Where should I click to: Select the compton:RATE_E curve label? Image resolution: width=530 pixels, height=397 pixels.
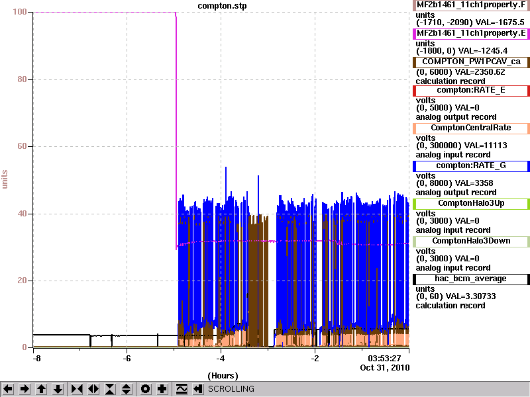point(471,91)
